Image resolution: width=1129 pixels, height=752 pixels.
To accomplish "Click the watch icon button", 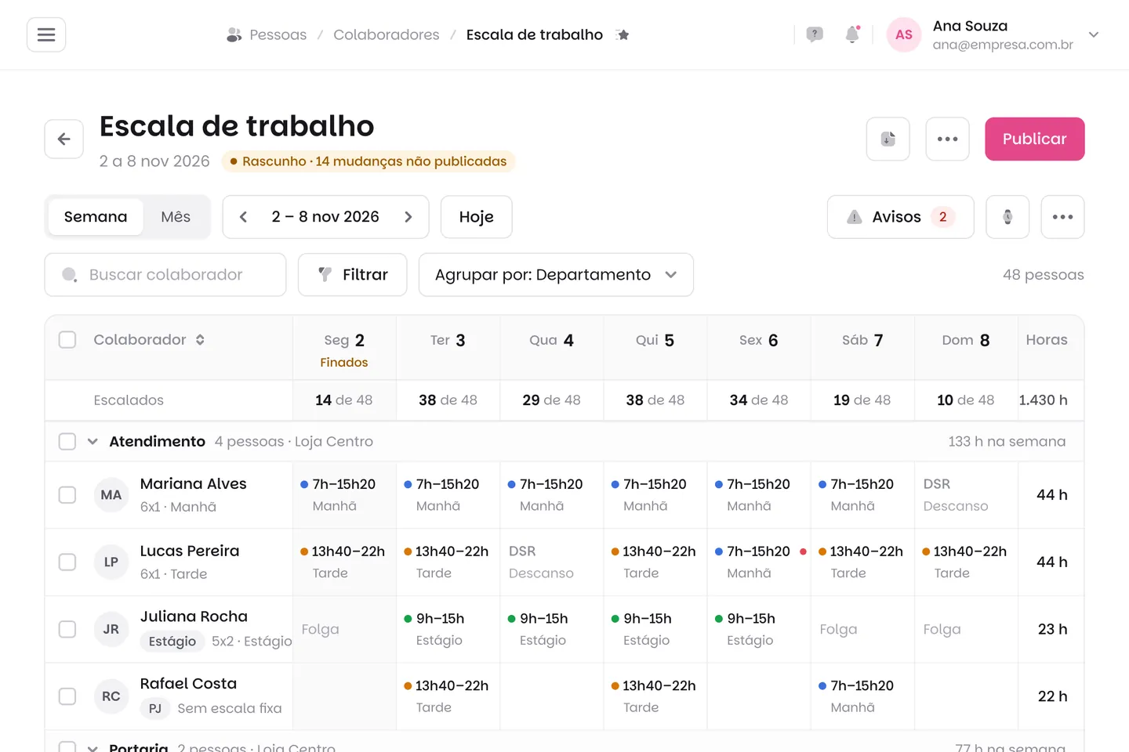I will [1007, 217].
